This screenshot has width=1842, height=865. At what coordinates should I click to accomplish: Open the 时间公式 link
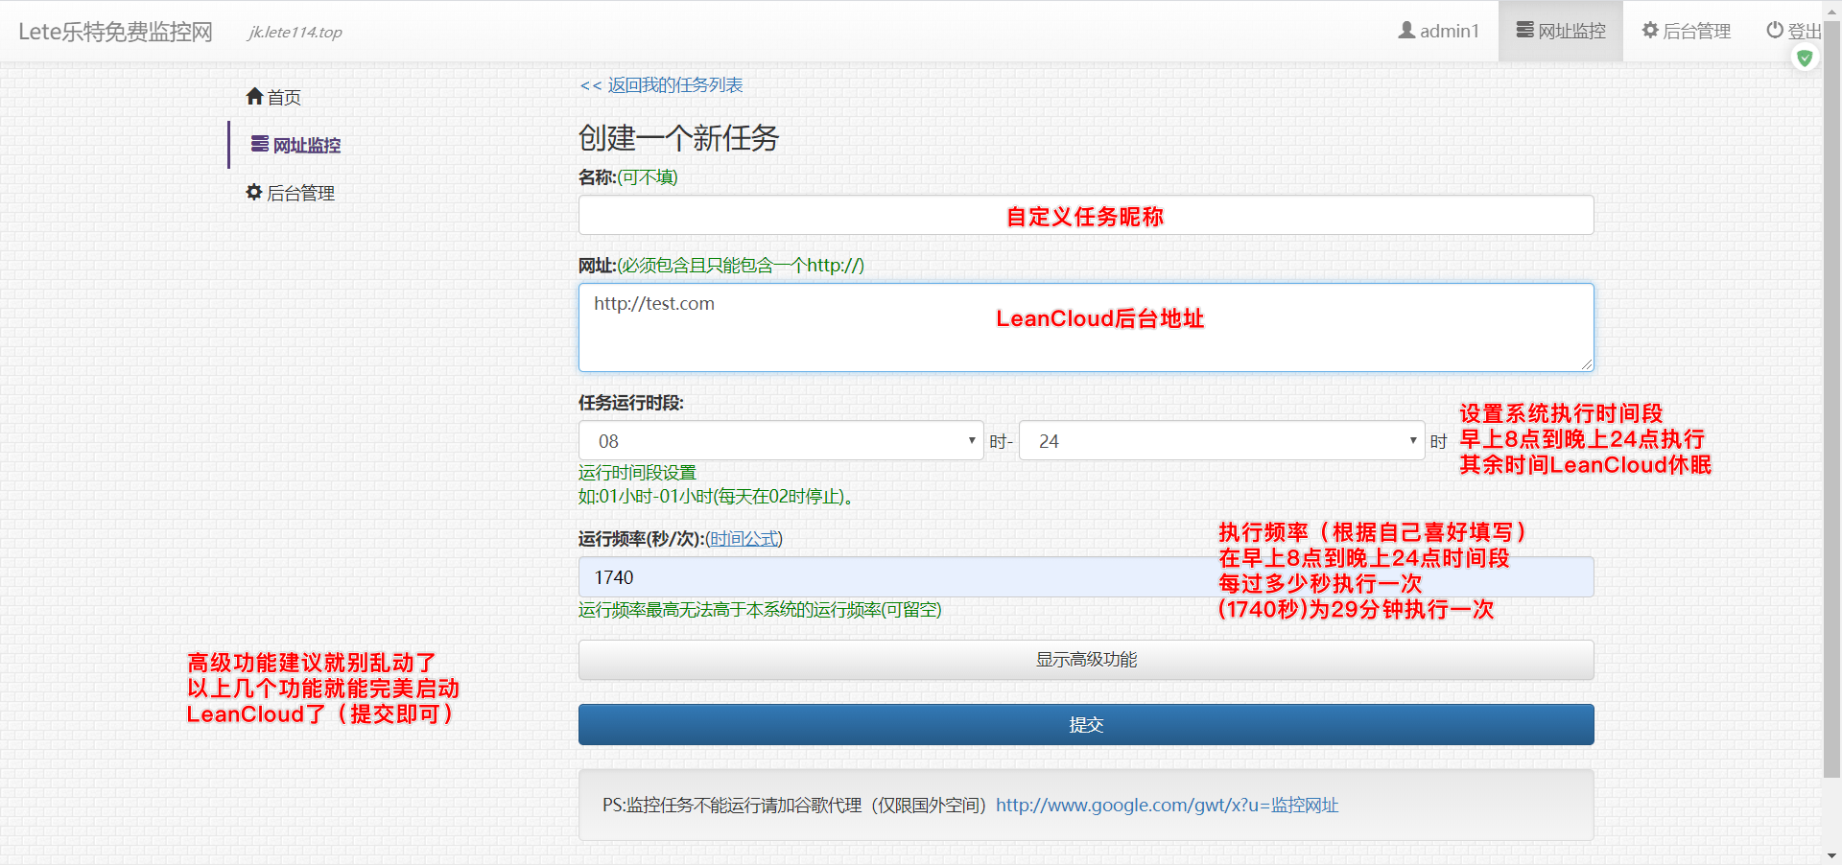744,539
